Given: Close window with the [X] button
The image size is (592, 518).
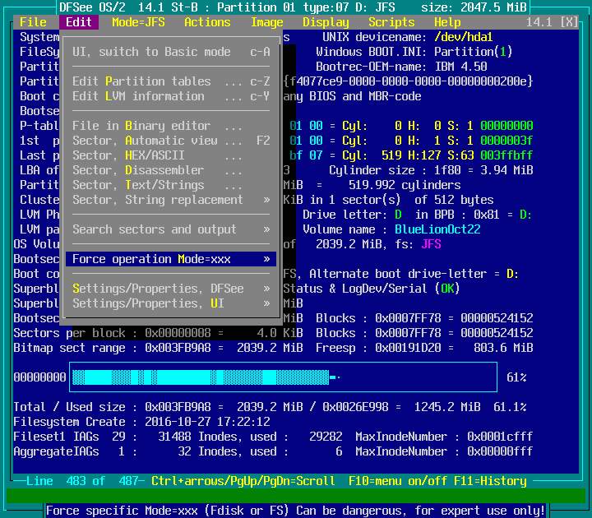Looking at the screenshot, I should coord(569,22).
